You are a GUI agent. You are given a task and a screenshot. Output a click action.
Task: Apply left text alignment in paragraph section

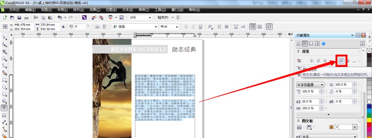[312, 61]
